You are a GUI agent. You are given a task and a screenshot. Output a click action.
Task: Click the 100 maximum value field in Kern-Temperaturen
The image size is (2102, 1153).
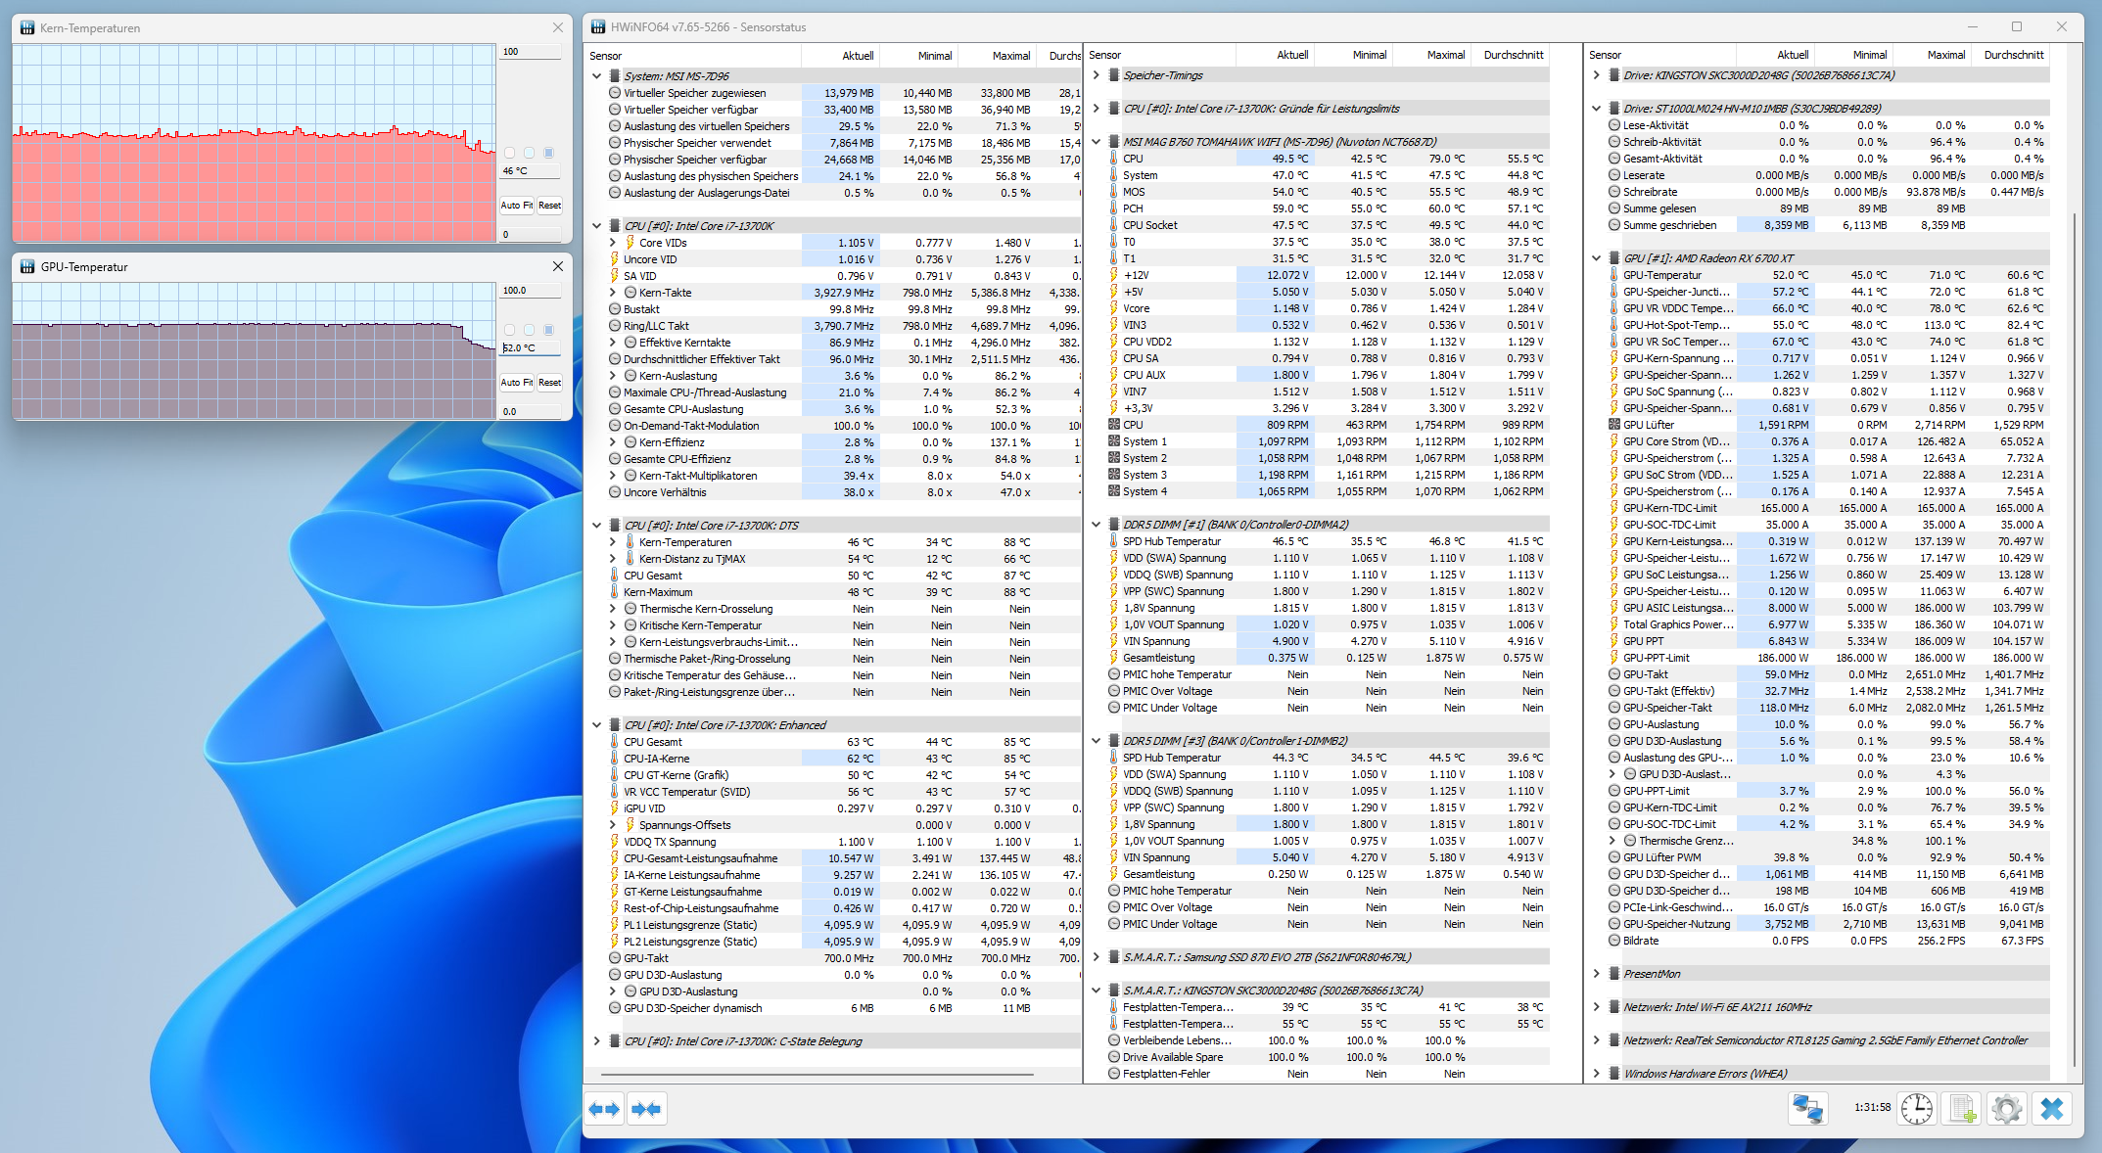click(x=530, y=52)
